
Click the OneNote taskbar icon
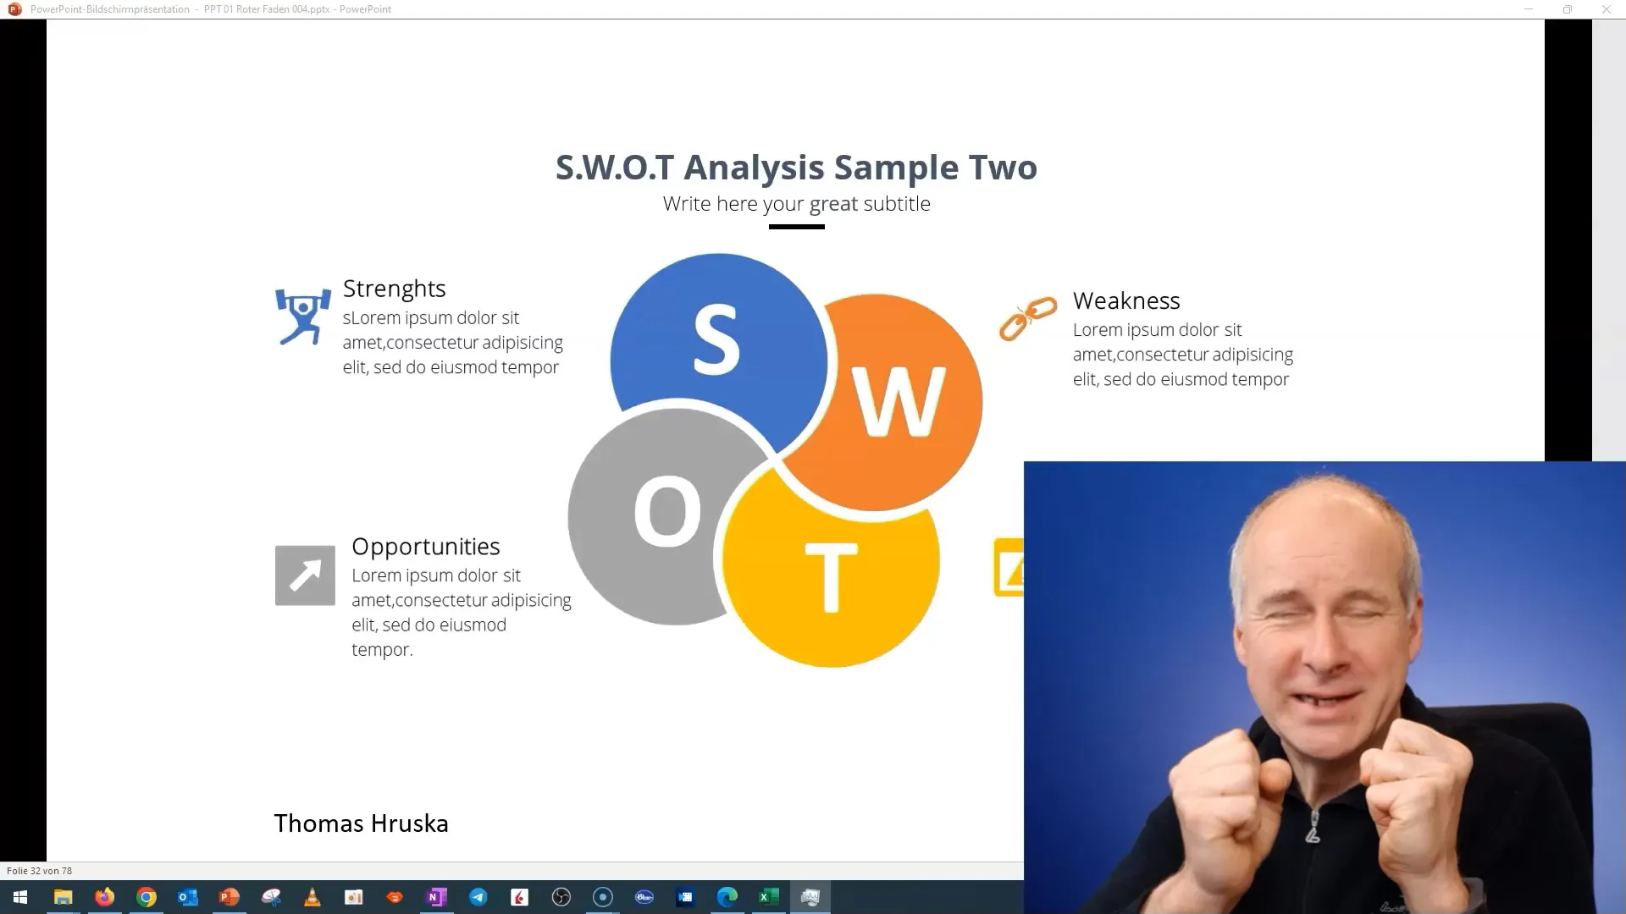435,897
